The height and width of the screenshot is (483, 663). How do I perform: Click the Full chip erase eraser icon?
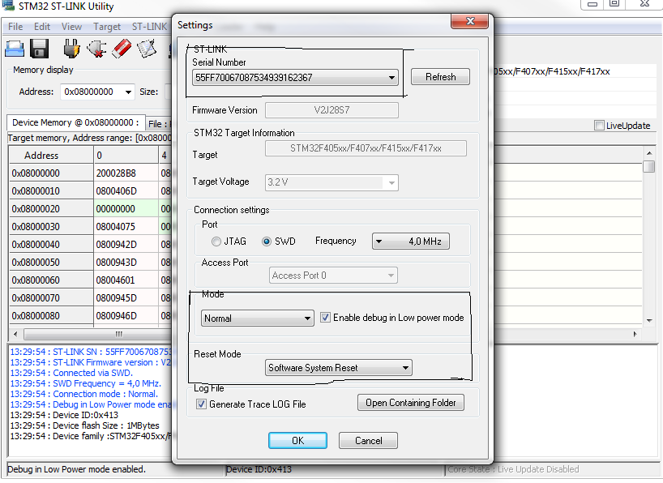point(122,49)
